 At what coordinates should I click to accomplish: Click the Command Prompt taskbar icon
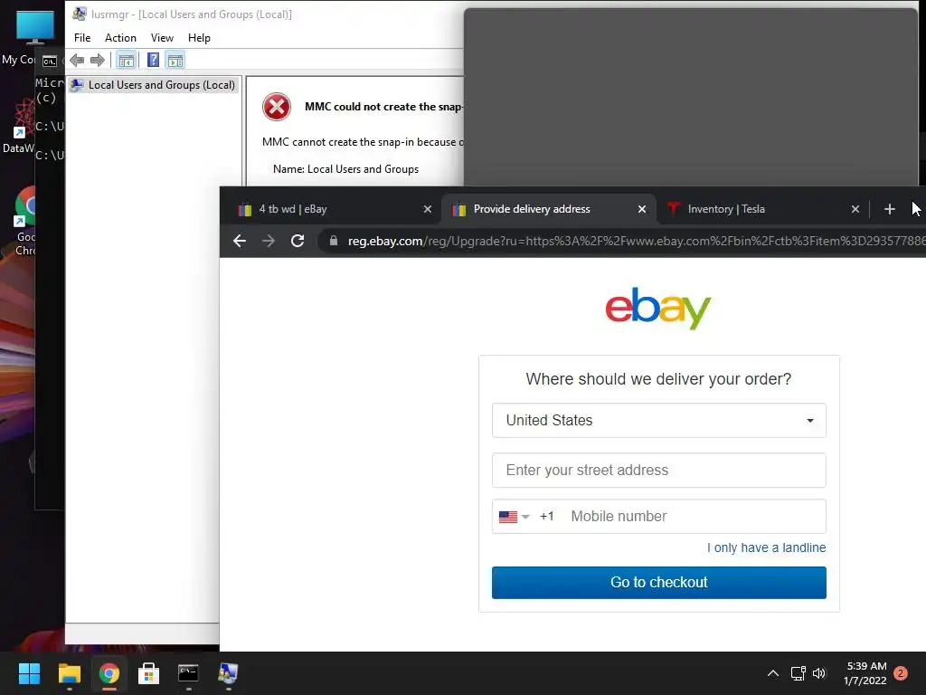click(188, 673)
